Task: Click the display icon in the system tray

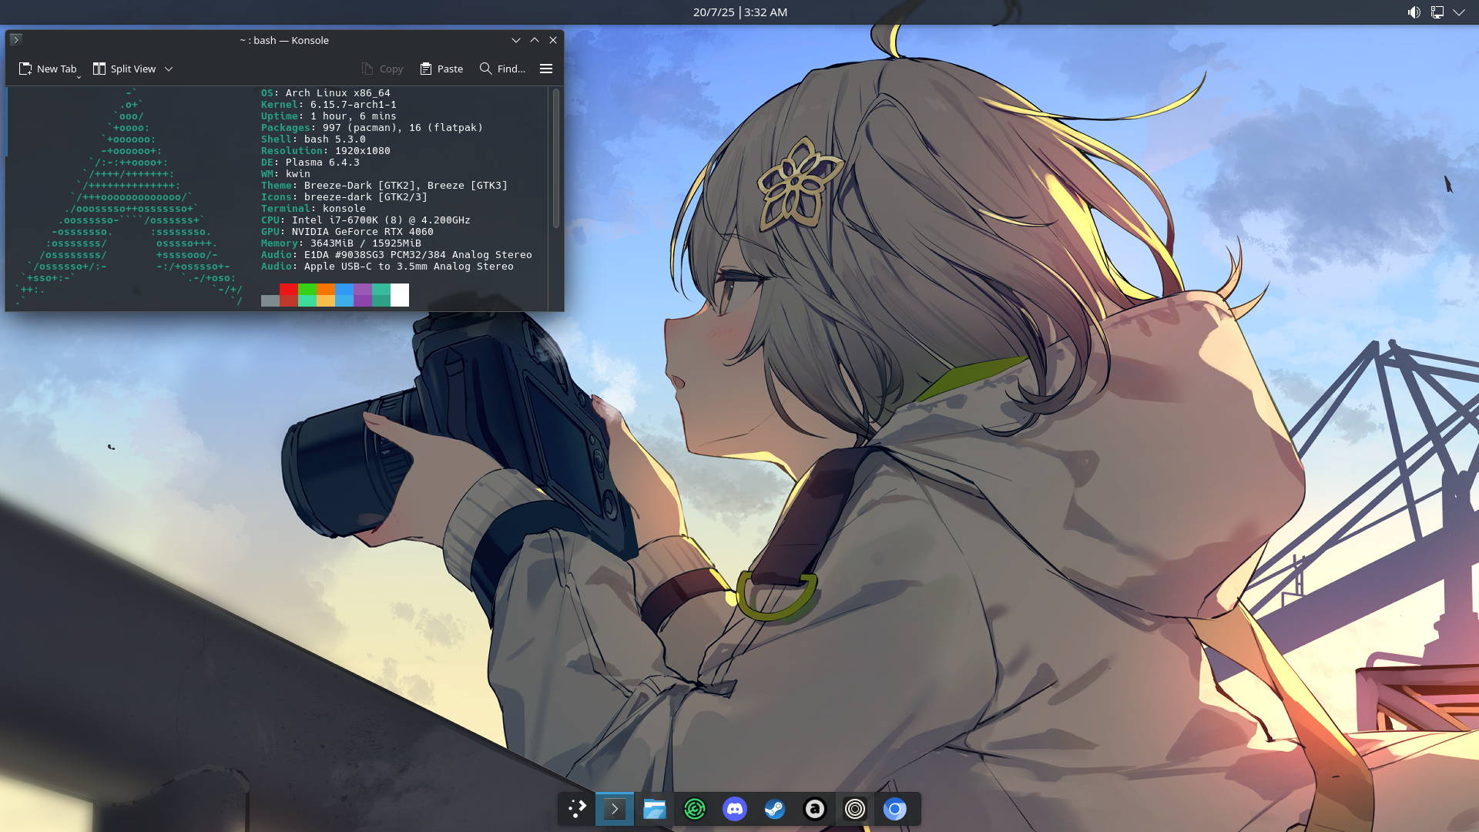Action: pyautogui.click(x=1437, y=12)
